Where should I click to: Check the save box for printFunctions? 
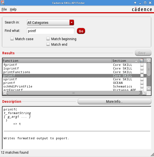142,72
